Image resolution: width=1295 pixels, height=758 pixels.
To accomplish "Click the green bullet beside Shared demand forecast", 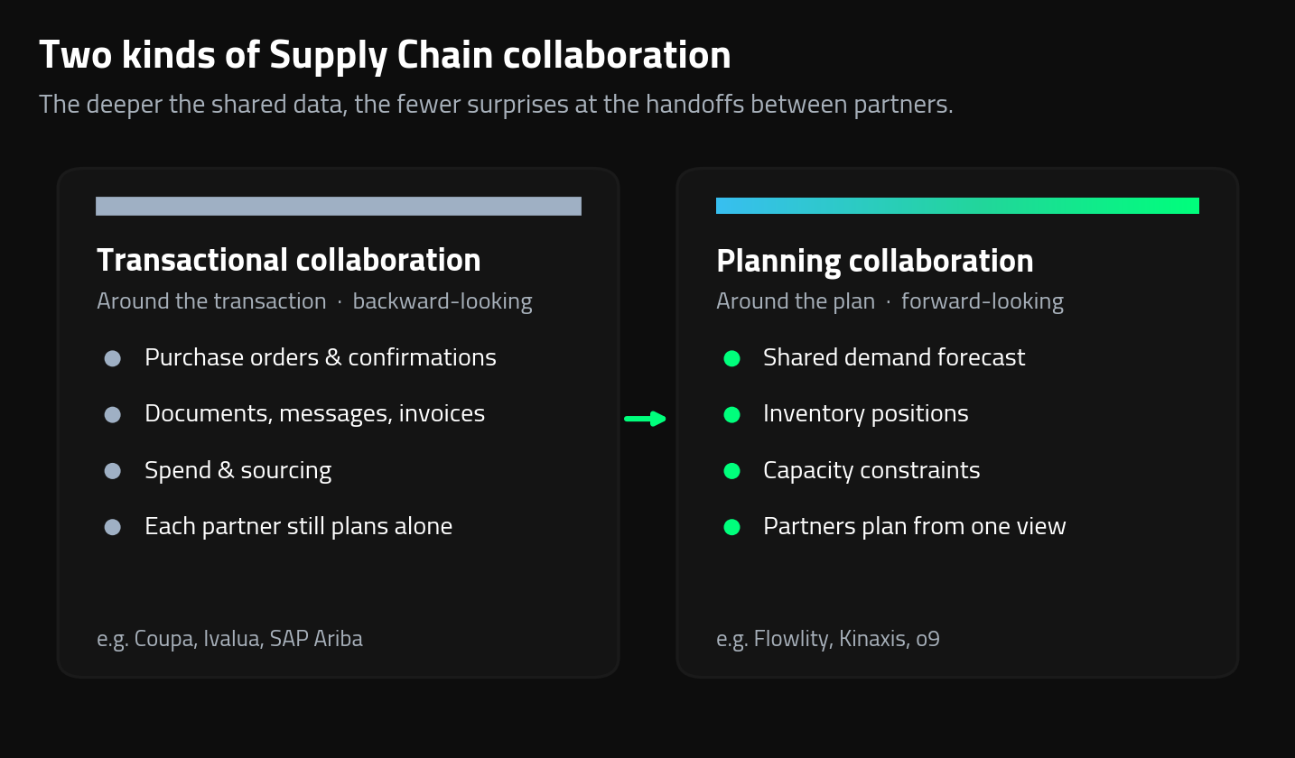I will tap(732, 358).
